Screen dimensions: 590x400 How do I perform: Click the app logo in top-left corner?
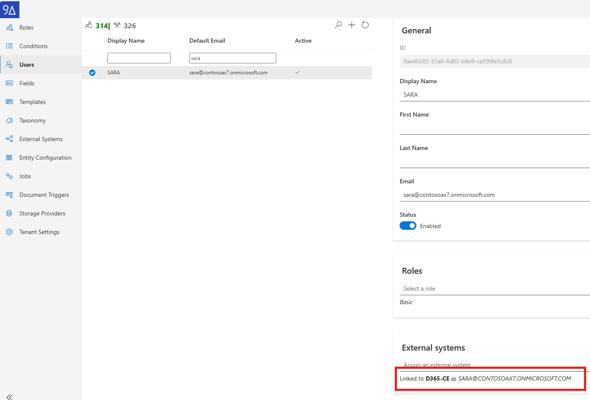pyautogui.click(x=9, y=9)
